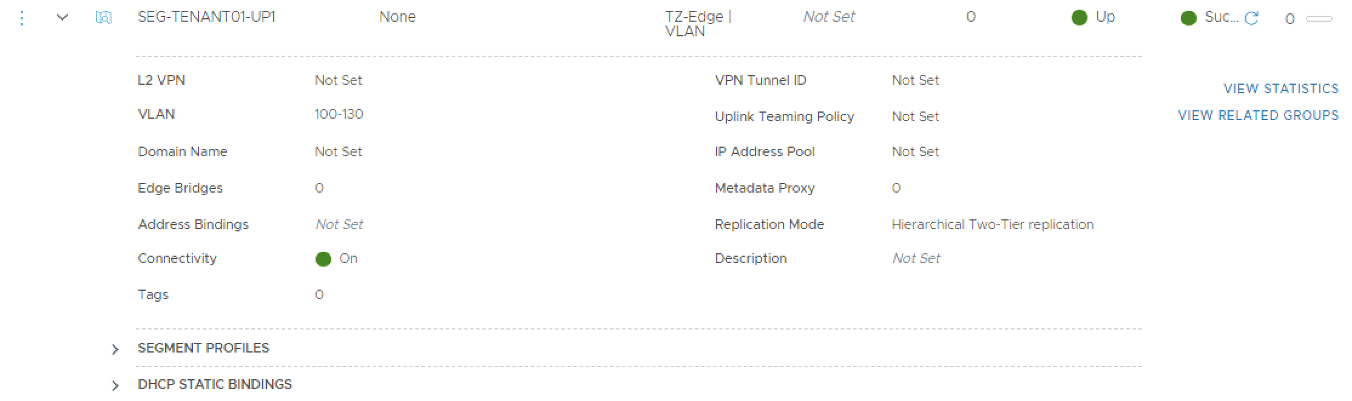The image size is (1352, 401).
Task: Click the Segment Profiles section heading
Action: tap(203, 348)
